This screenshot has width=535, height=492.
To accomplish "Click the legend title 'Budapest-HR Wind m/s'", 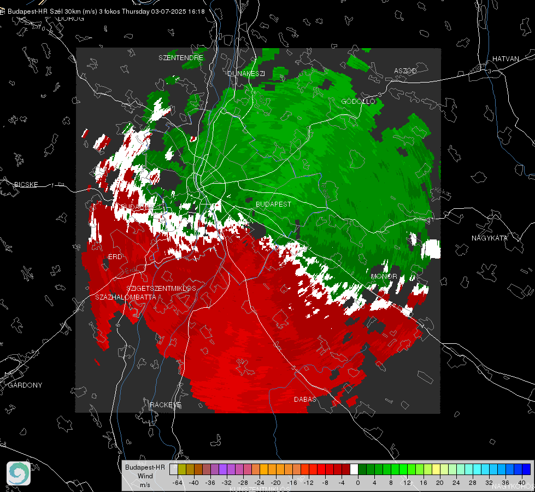I will coord(145,476).
